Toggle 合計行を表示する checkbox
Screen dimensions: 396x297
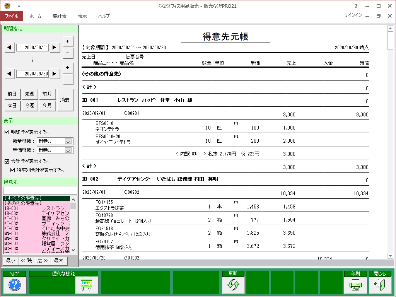tap(7, 161)
